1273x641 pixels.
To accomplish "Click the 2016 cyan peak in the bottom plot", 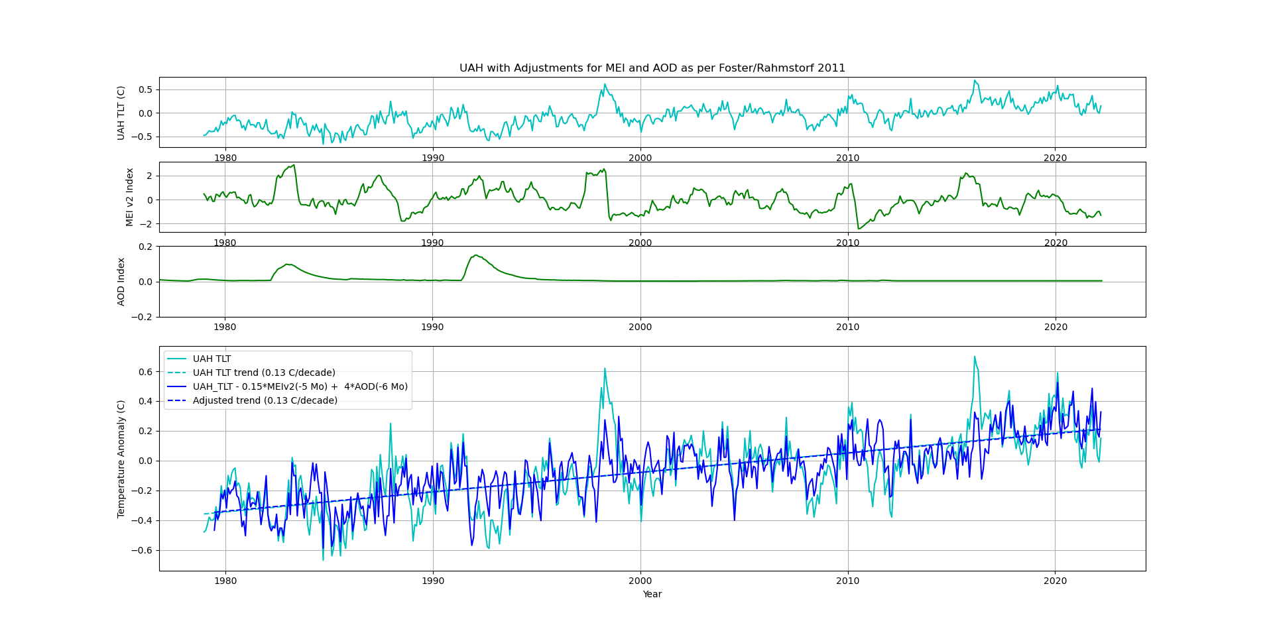I will pyautogui.click(x=974, y=357).
